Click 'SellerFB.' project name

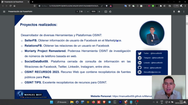click(x=31, y=41)
